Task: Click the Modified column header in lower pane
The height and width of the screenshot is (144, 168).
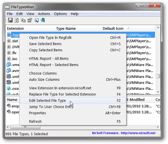Action: coord(140,100)
